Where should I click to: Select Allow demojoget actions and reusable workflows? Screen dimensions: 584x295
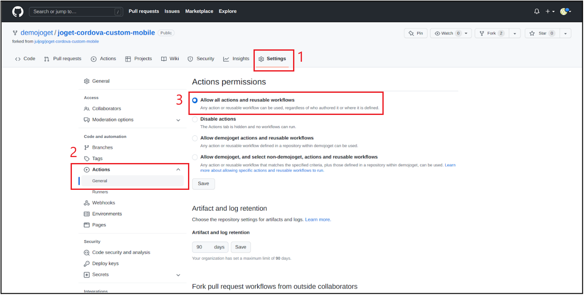195,138
